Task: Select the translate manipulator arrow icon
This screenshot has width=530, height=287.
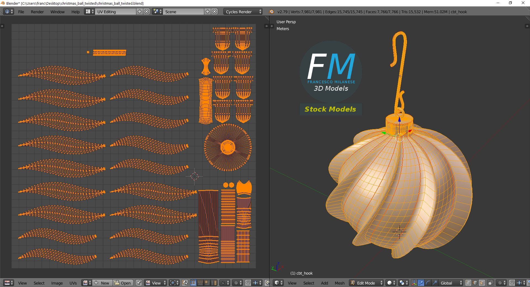Action: (421, 283)
